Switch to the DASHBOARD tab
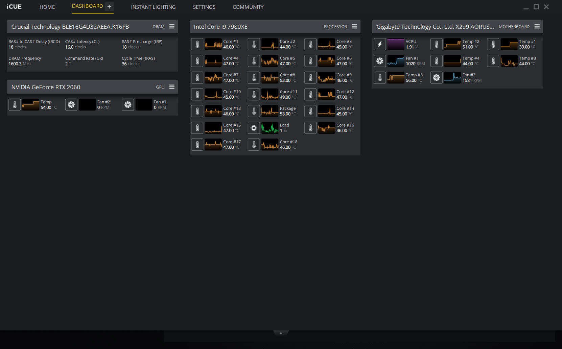Viewport: 562px width, 349px height. click(x=87, y=6)
